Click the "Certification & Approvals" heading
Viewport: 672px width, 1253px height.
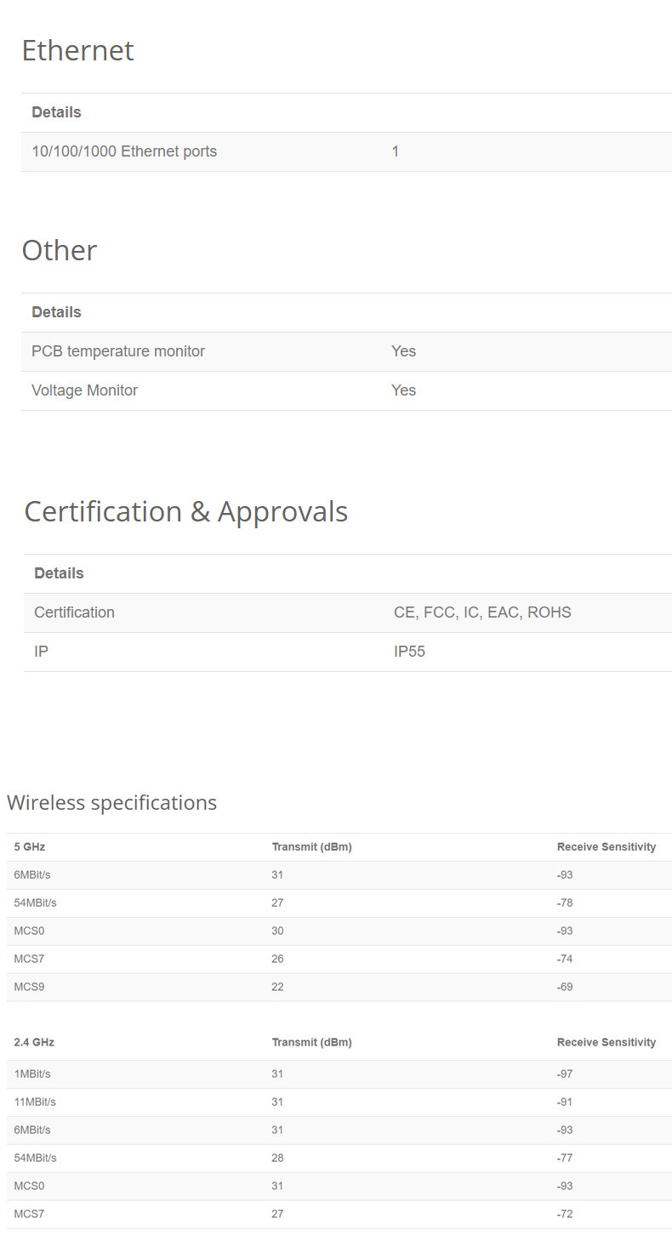[x=186, y=512]
